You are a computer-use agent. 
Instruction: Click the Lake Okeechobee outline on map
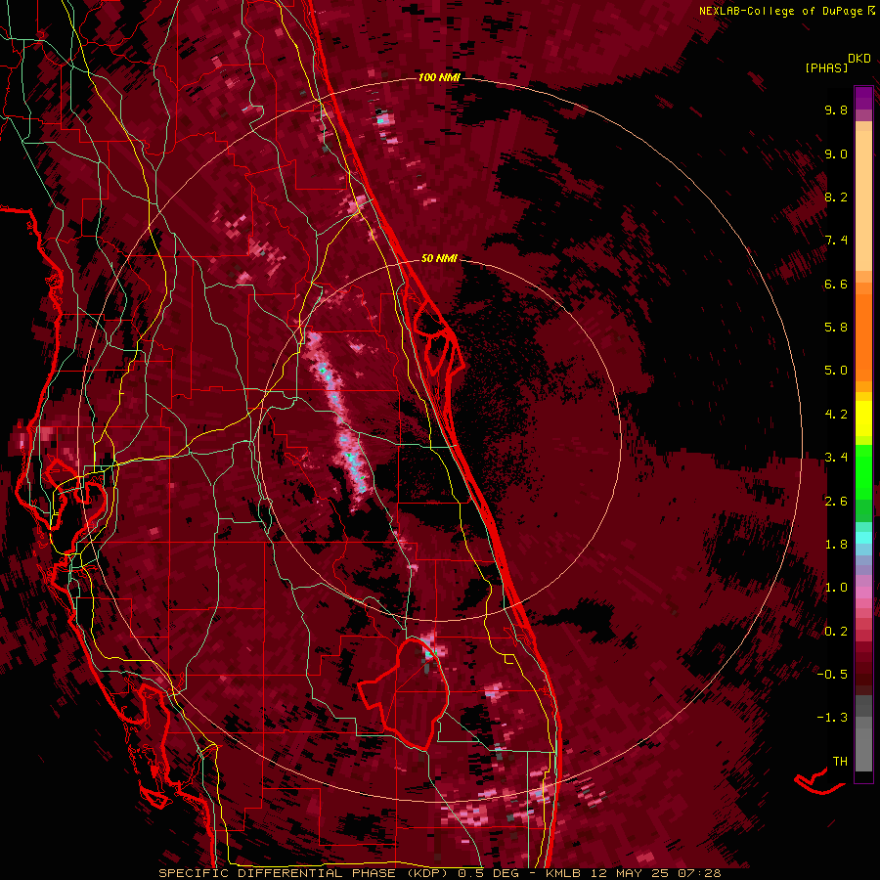[406, 693]
